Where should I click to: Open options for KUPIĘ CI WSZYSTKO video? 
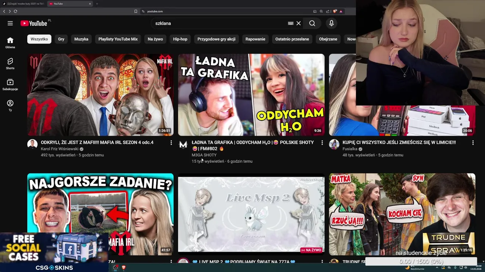pyautogui.click(x=473, y=143)
